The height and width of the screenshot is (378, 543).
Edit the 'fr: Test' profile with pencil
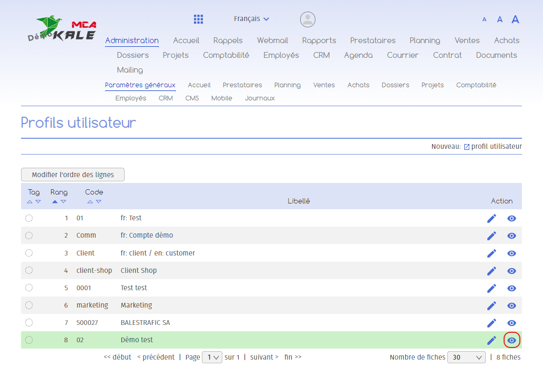click(491, 219)
